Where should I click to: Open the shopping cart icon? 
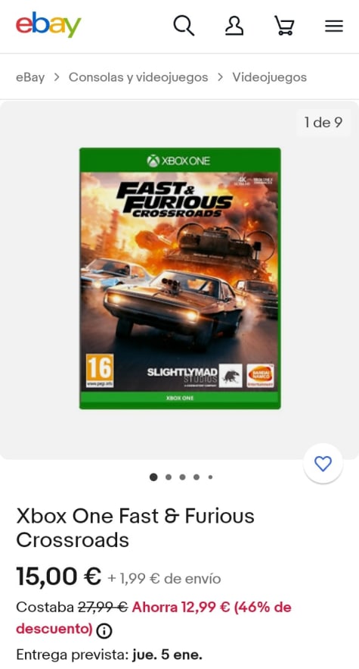pyautogui.click(x=284, y=26)
